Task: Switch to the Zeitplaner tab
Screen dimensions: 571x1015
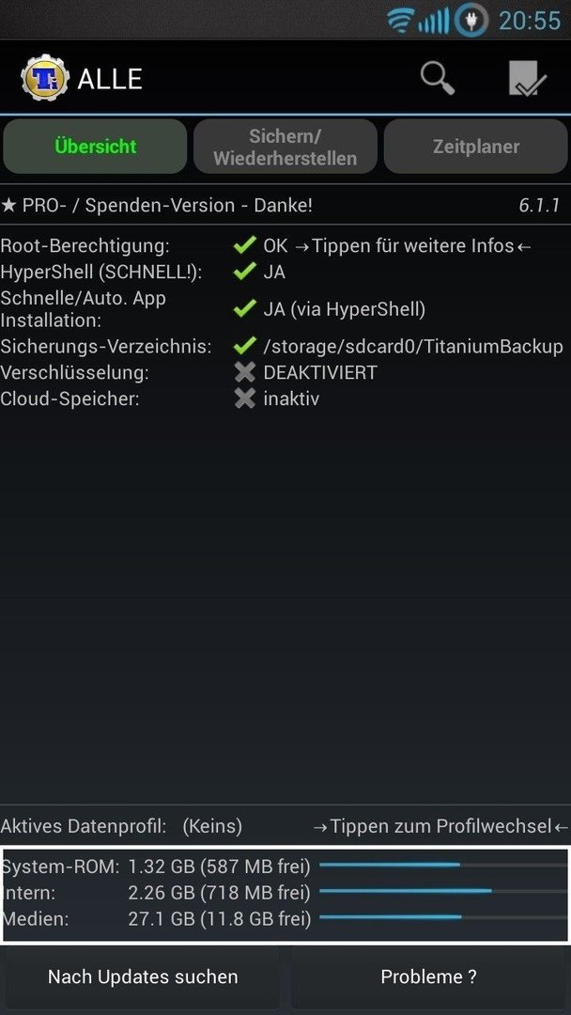Action: (476, 147)
